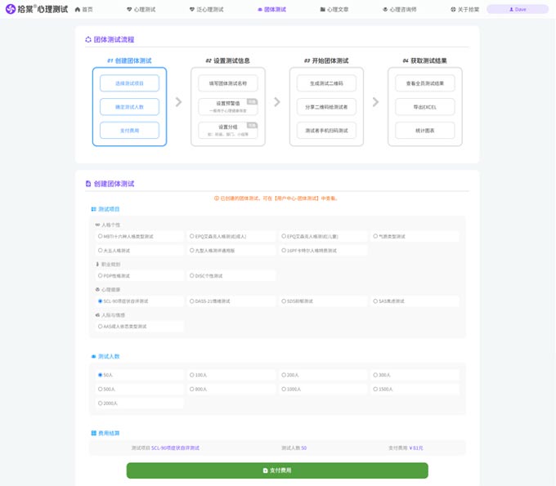Click the heart icon beside 心理测试
The width and height of the screenshot is (556, 486).
point(129,10)
